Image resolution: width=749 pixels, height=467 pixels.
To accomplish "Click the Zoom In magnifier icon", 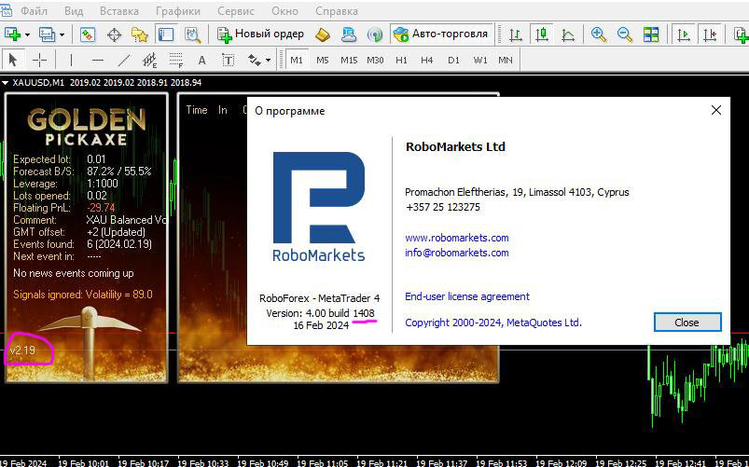I will [x=599, y=34].
